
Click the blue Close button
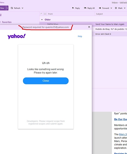click(46, 81)
